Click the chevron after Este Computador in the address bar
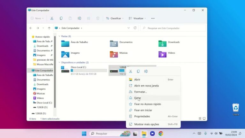Viewport: 245px width, 138px height. (x=82, y=28)
